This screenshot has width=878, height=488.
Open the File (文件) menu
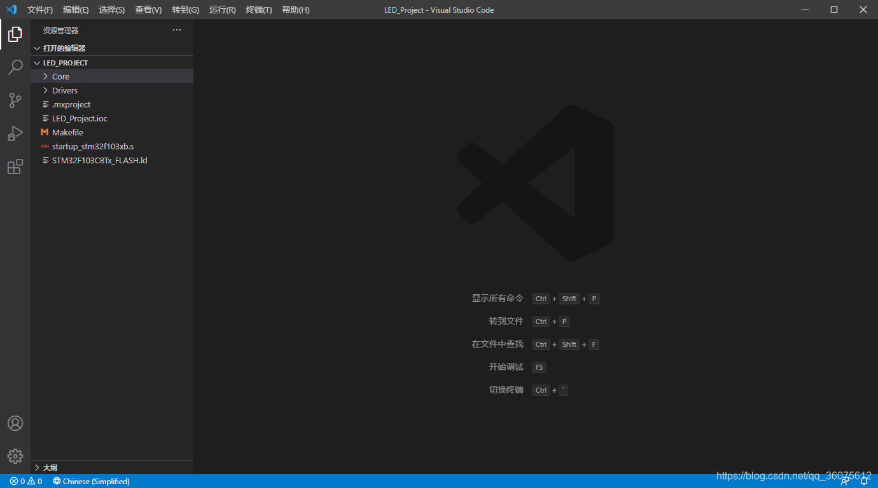click(40, 10)
